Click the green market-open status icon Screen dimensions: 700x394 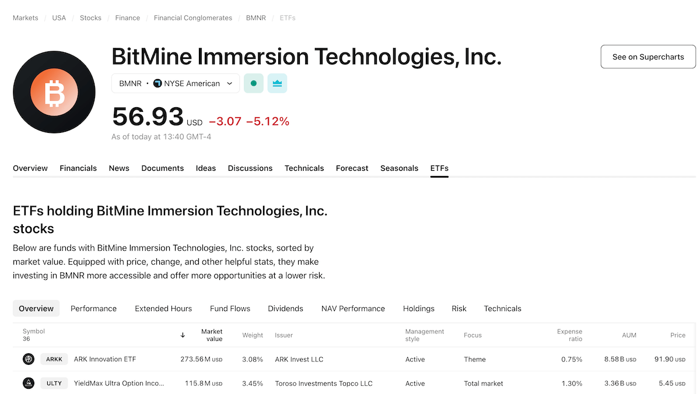[254, 83]
